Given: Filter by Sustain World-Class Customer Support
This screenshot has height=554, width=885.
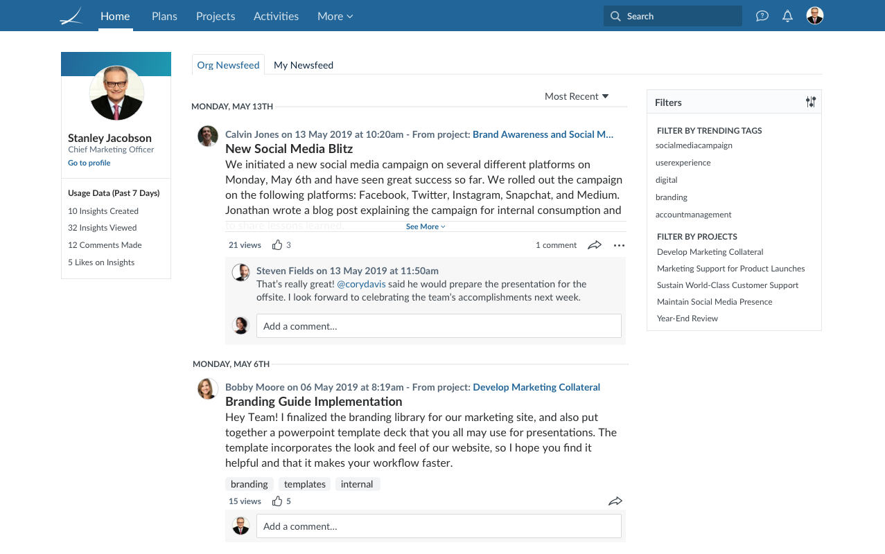Looking at the screenshot, I should [728, 285].
